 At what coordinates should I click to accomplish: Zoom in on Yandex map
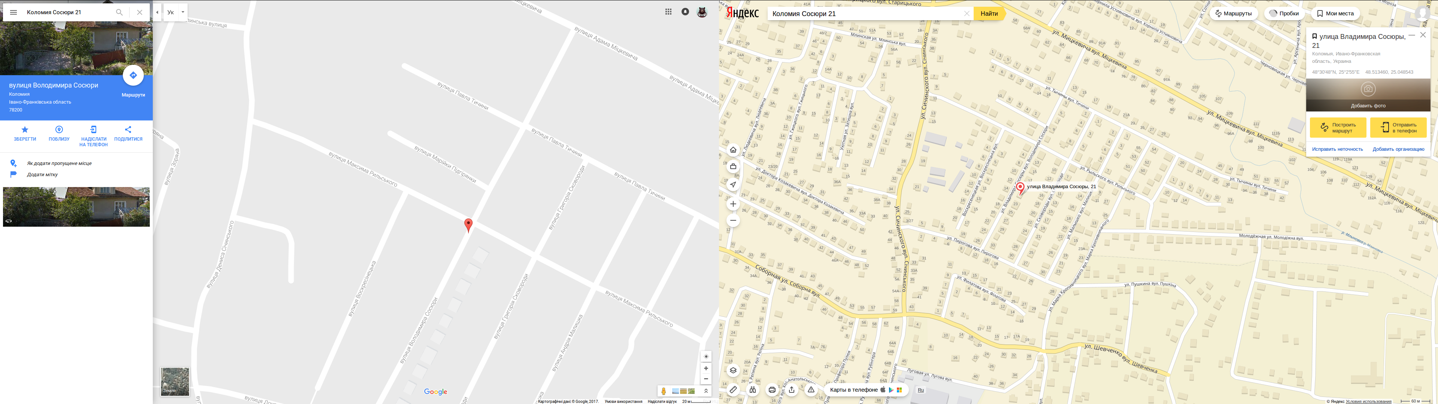pos(734,204)
